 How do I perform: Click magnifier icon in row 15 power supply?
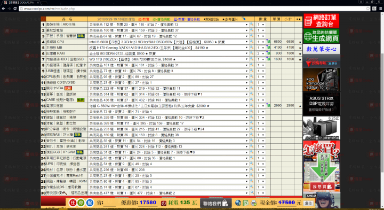coord(252,105)
